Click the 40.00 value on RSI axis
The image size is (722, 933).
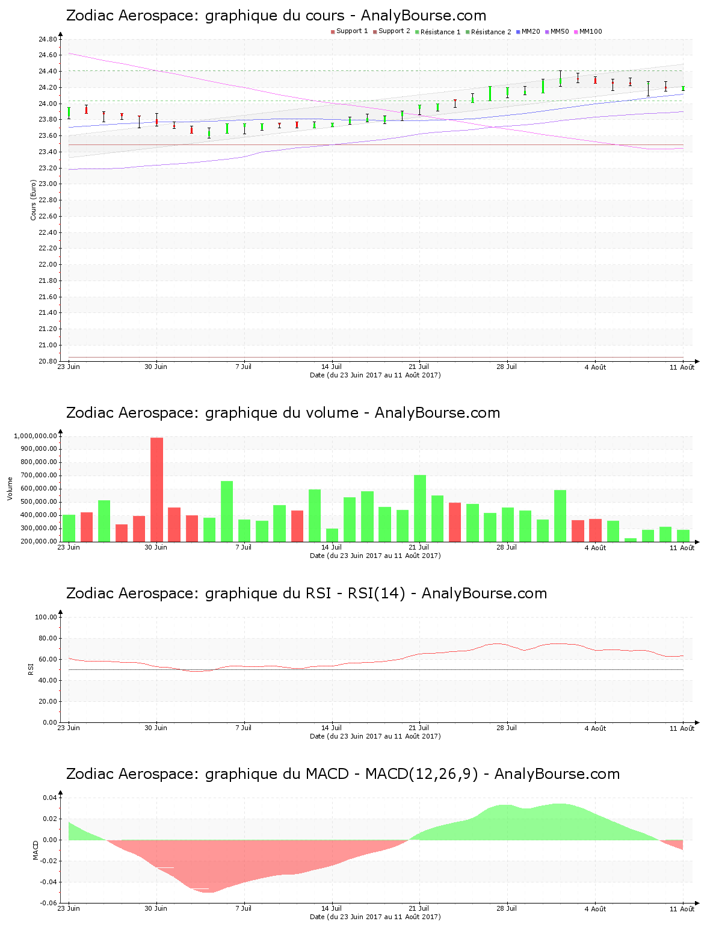(48, 681)
